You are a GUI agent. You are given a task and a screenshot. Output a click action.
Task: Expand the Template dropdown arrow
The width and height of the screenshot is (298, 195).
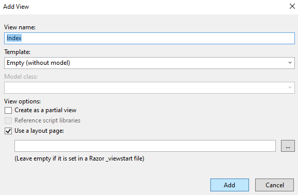290,63
